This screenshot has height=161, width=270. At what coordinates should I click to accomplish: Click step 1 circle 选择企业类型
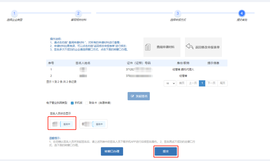(x=14, y=13)
